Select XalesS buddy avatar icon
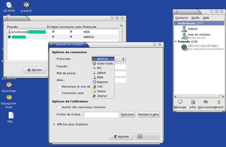The width and height of the screenshot is (226, 147). point(184,29)
